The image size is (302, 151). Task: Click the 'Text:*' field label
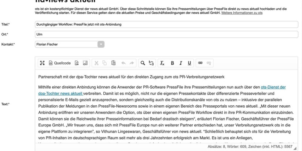pyautogui.click(x=5, y=104)
